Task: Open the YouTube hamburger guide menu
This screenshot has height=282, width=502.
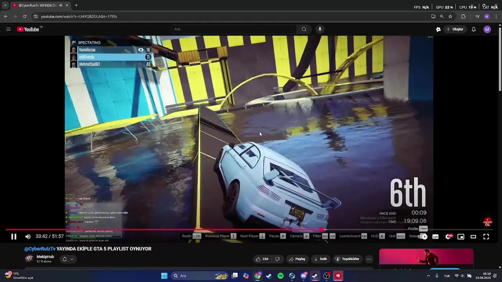Action: coord(8,29)
